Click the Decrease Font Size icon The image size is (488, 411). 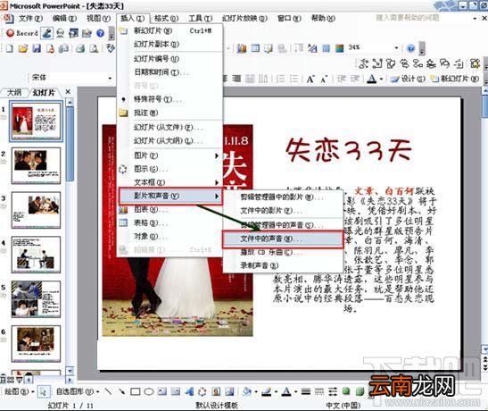click(x=324, y=79)
